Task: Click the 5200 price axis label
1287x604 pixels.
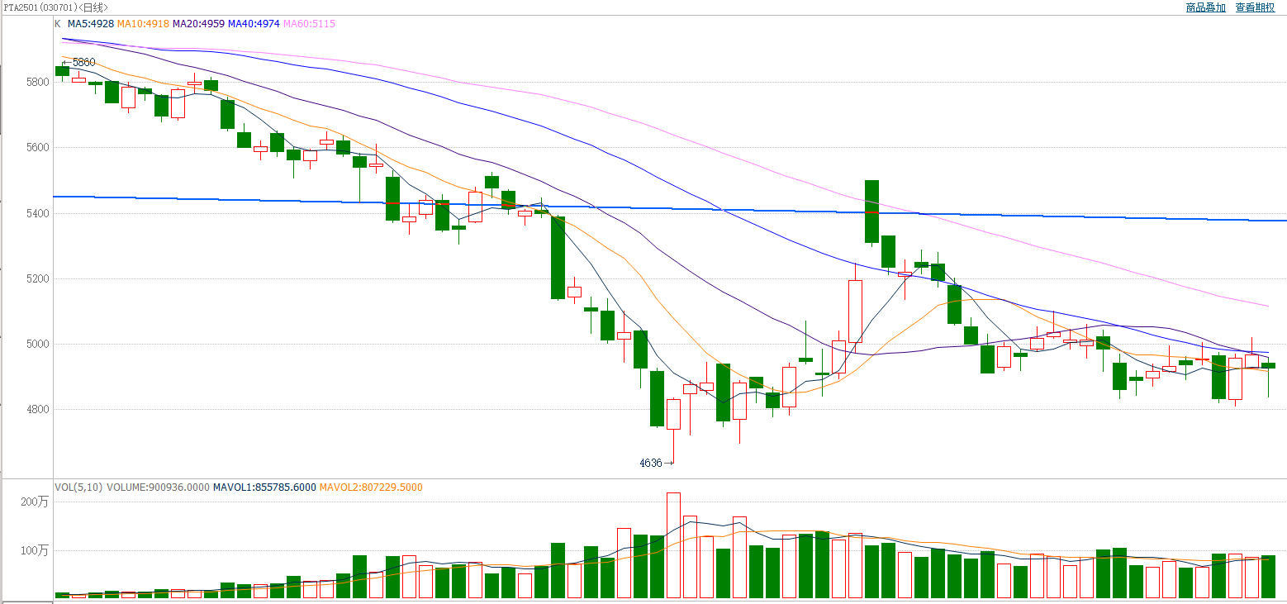Action: point(38,278)
